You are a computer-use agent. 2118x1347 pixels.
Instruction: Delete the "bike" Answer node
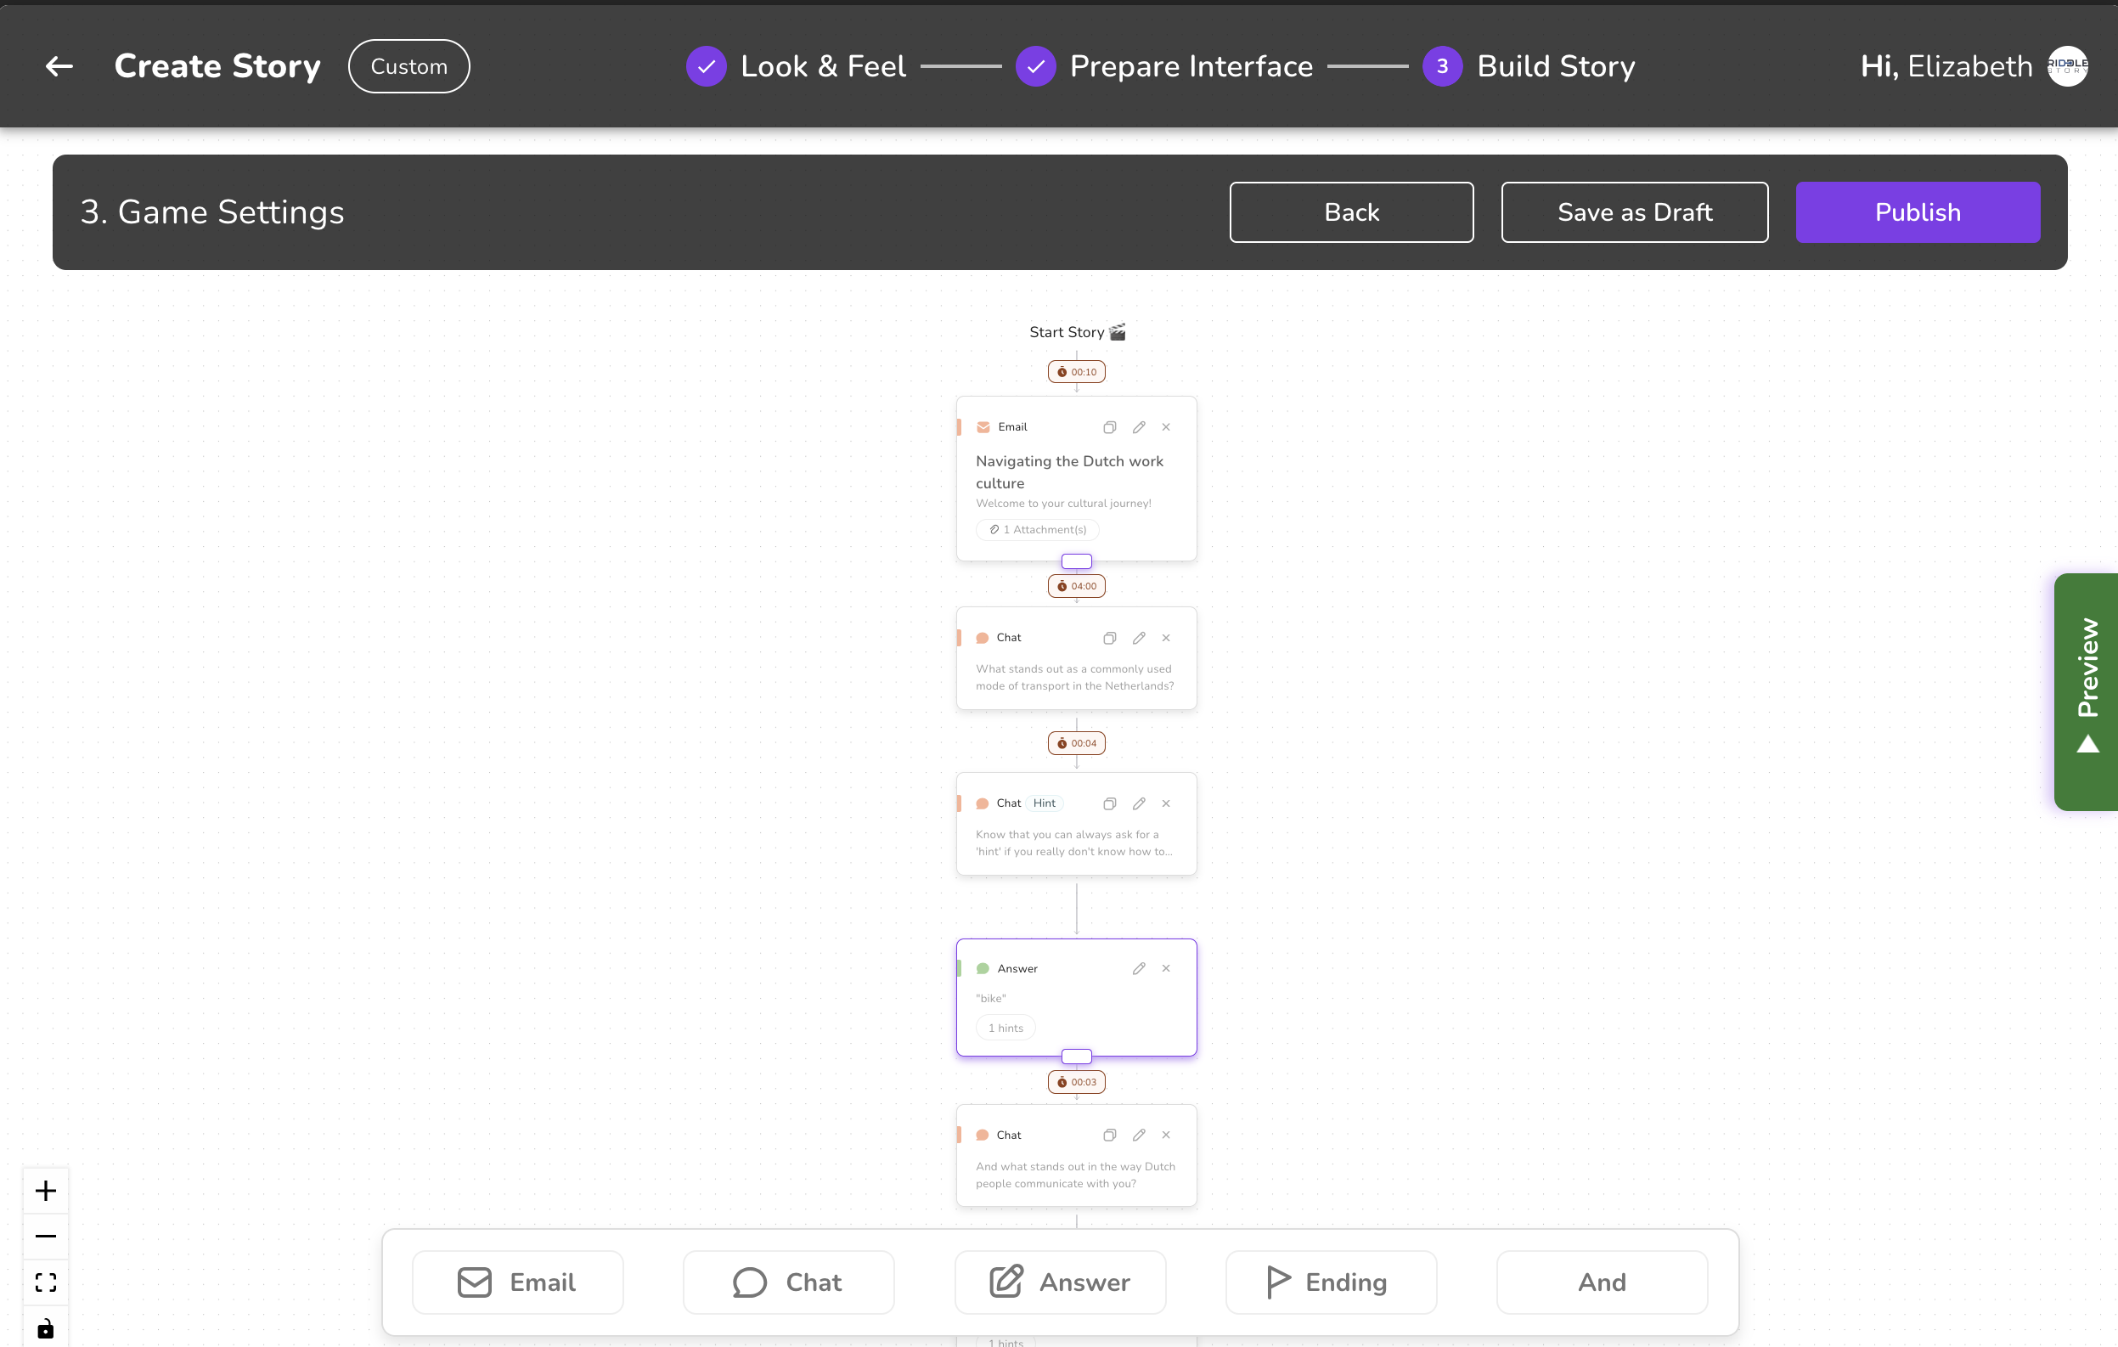pos(1166,969)
